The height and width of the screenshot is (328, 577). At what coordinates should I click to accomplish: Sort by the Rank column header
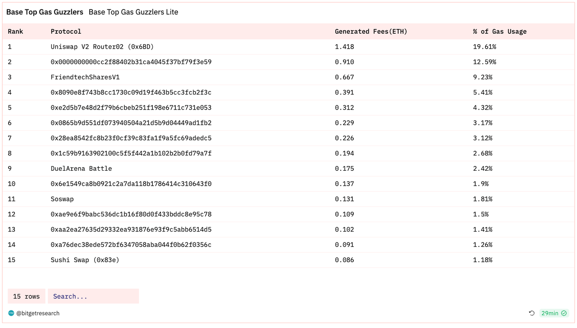(x=15, y=32)
